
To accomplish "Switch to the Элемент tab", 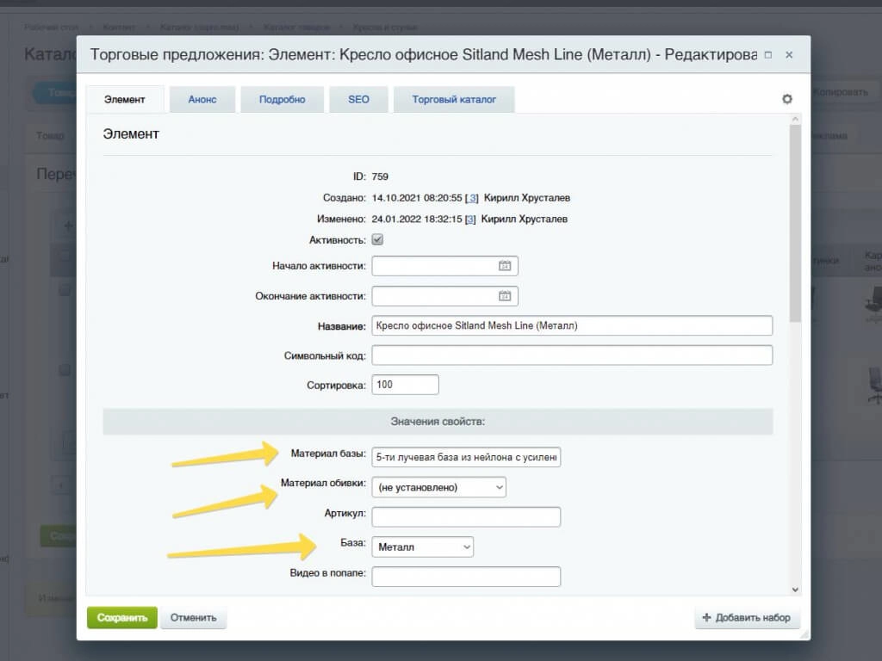I will click(125, 100).
